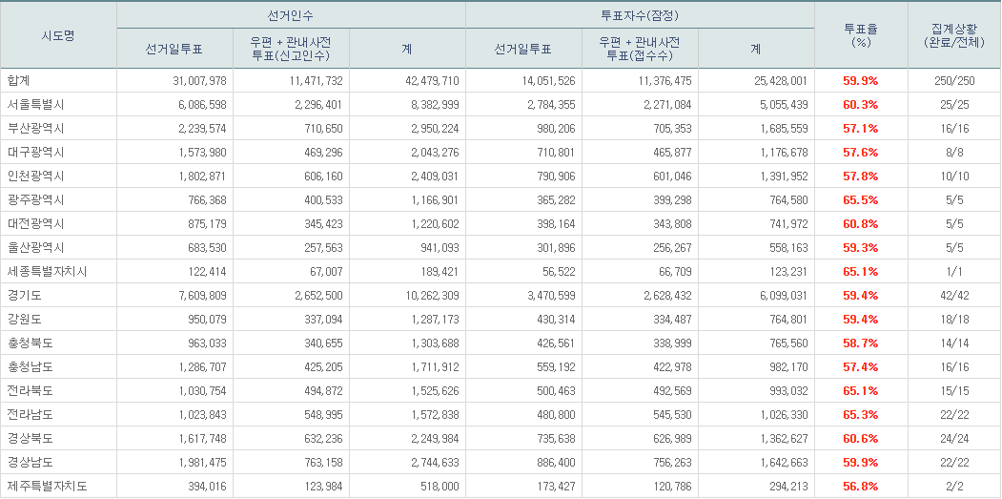
Task: Choose the 제주특별자치도 row name
Action: click(x=46, y=487)
